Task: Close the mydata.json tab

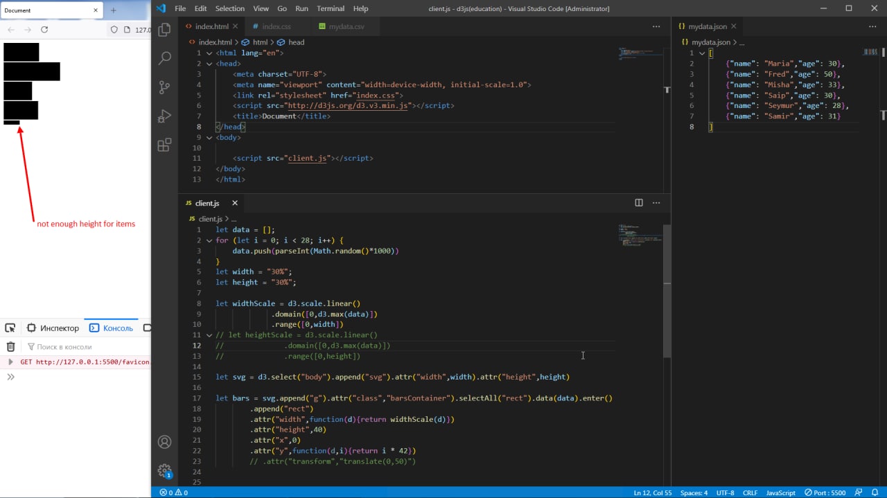Action: point(734,26)
